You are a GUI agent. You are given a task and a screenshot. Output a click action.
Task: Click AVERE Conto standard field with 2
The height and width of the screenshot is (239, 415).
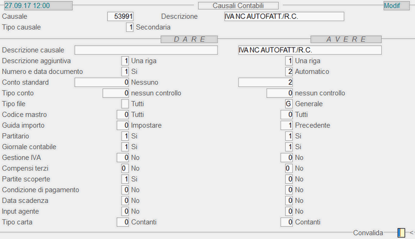click(265, 82)
